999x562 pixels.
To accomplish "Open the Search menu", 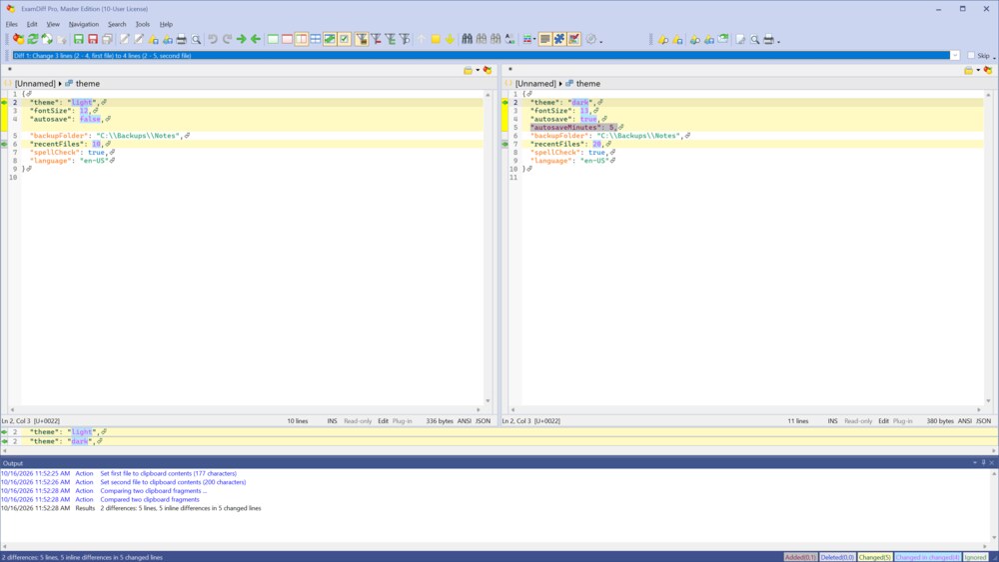I will pyautogui.click(x=117, y=24).
